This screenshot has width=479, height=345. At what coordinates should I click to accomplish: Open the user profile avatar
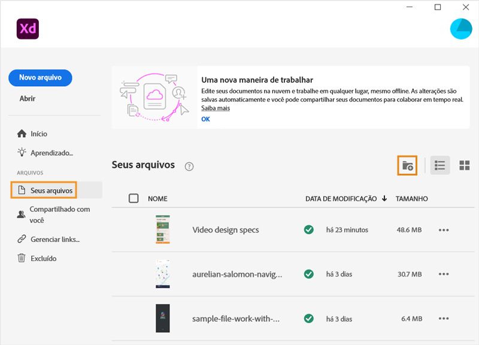tap(461, 29)
